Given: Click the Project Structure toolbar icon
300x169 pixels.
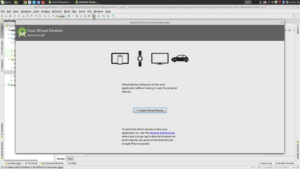Looking at the screenshot, I should (103, 16).
